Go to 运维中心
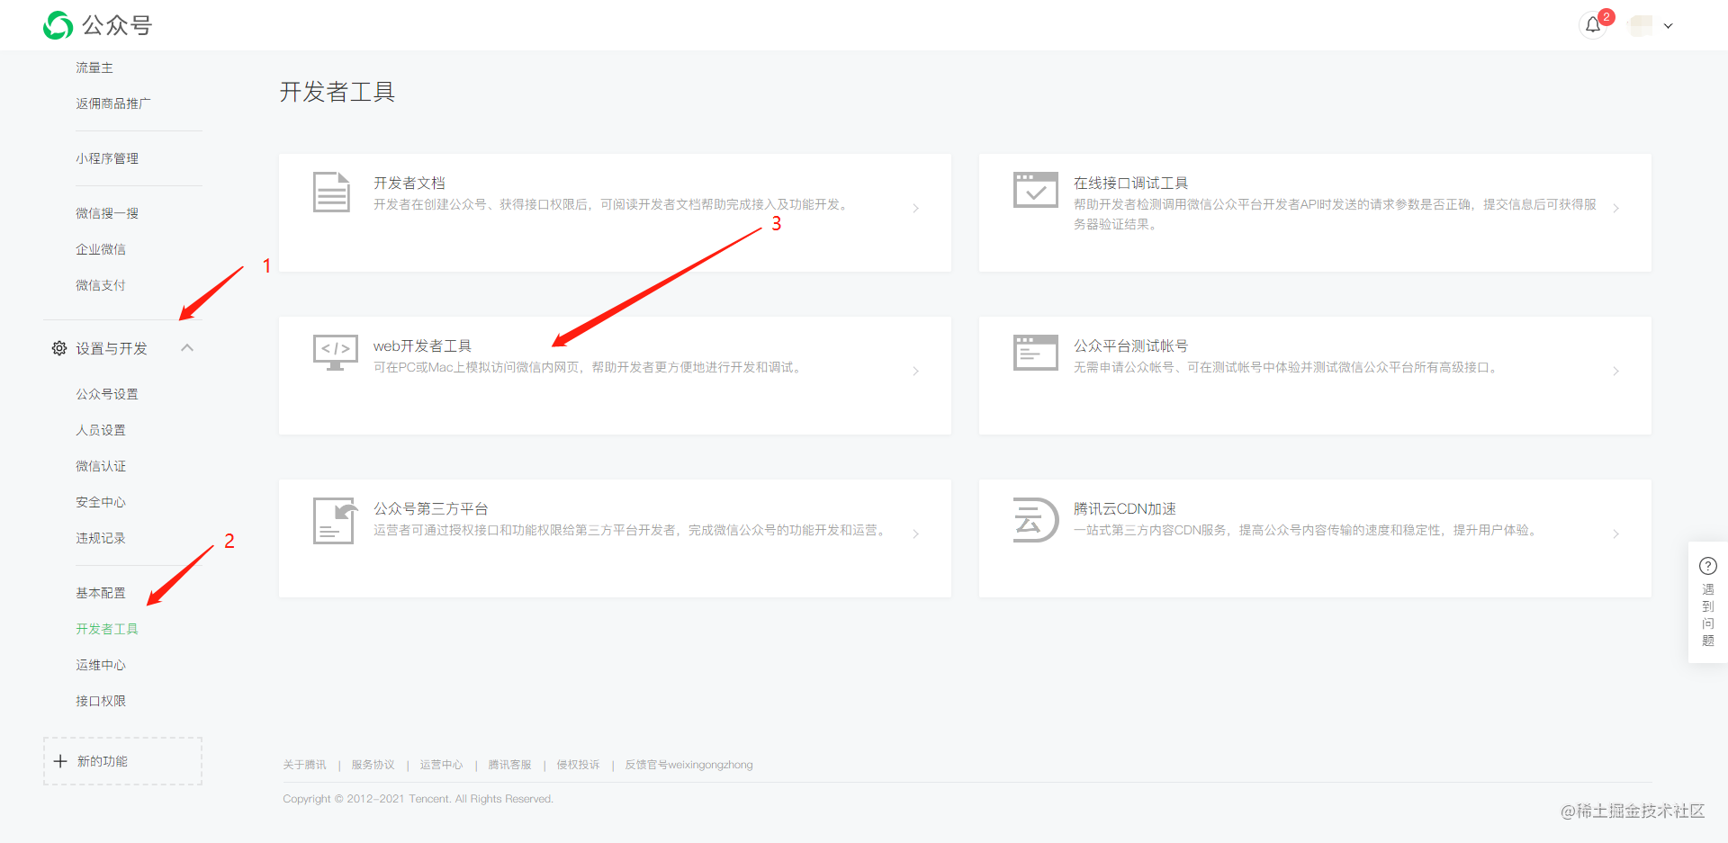1728x843 pixels. click(101, 665)
